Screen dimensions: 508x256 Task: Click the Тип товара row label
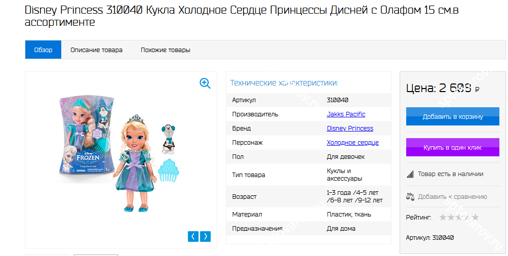[249, 175]
